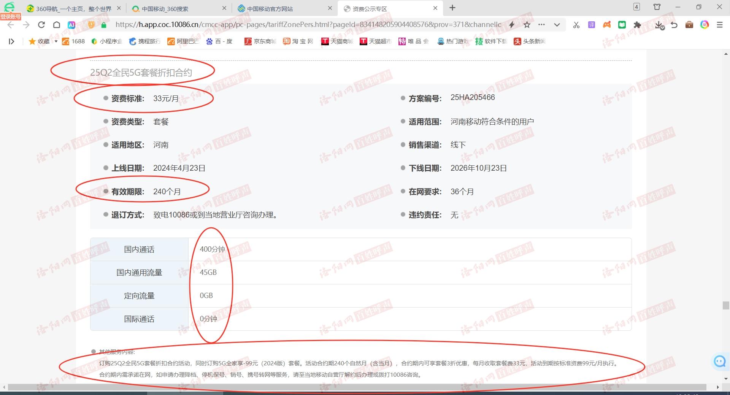Open a new tab with plus button

point(452,8)
